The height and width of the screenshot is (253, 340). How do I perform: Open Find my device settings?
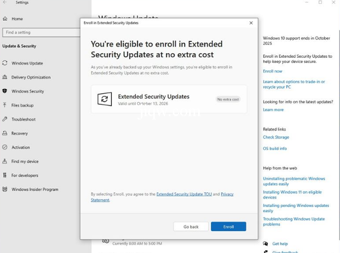point(25,162)
